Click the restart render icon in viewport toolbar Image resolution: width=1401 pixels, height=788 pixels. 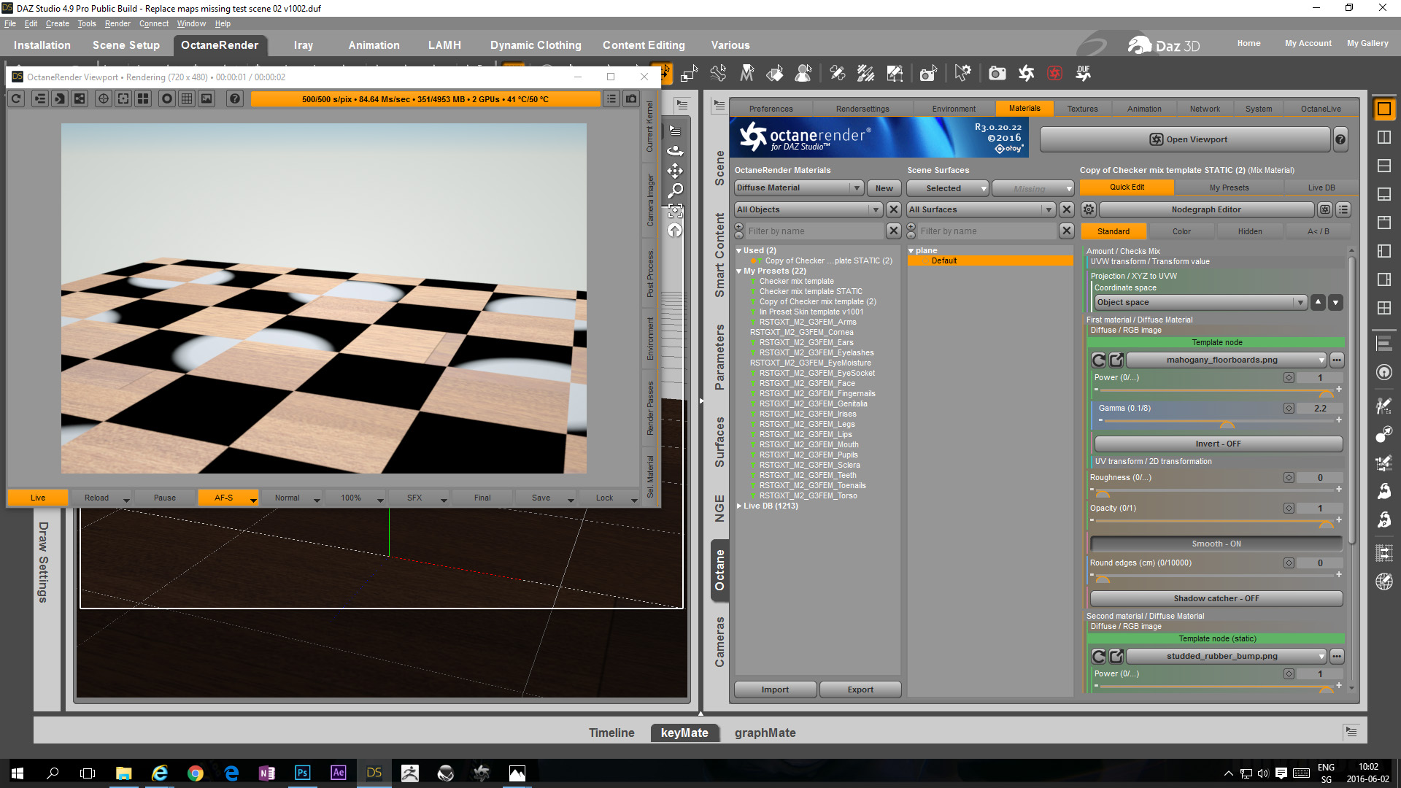[x=17, y=98]
